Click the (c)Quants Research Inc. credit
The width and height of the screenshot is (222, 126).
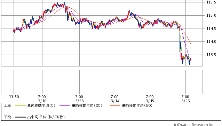[195, 125]
